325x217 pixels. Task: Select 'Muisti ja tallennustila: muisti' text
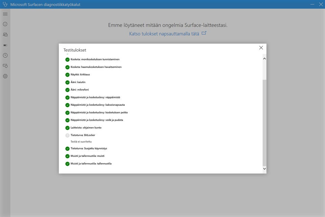click(87, 156)
